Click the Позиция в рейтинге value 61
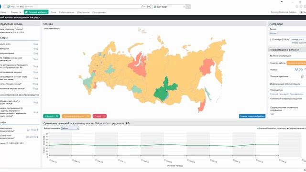 coord(303,76)
